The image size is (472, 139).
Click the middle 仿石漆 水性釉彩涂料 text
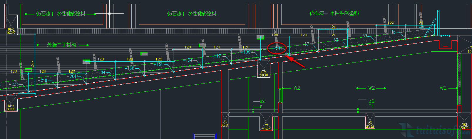point(192,14)
